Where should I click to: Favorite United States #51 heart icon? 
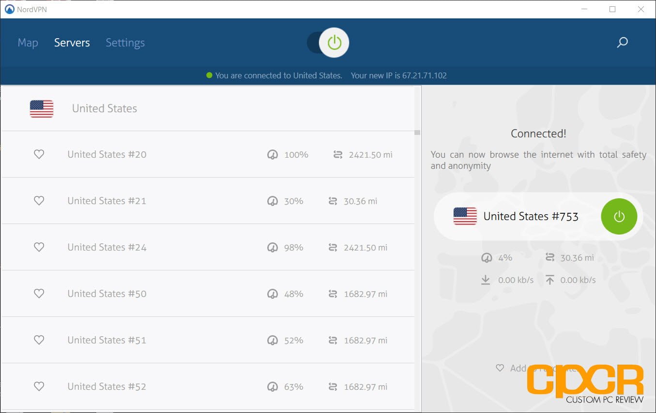point(39,340)
